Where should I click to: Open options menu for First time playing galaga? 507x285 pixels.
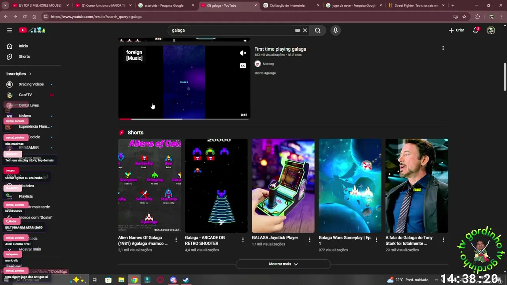click(443, 48)
